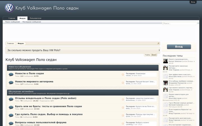Click Олег Киреев's avatar beside Где можно заказать партию

166,90
